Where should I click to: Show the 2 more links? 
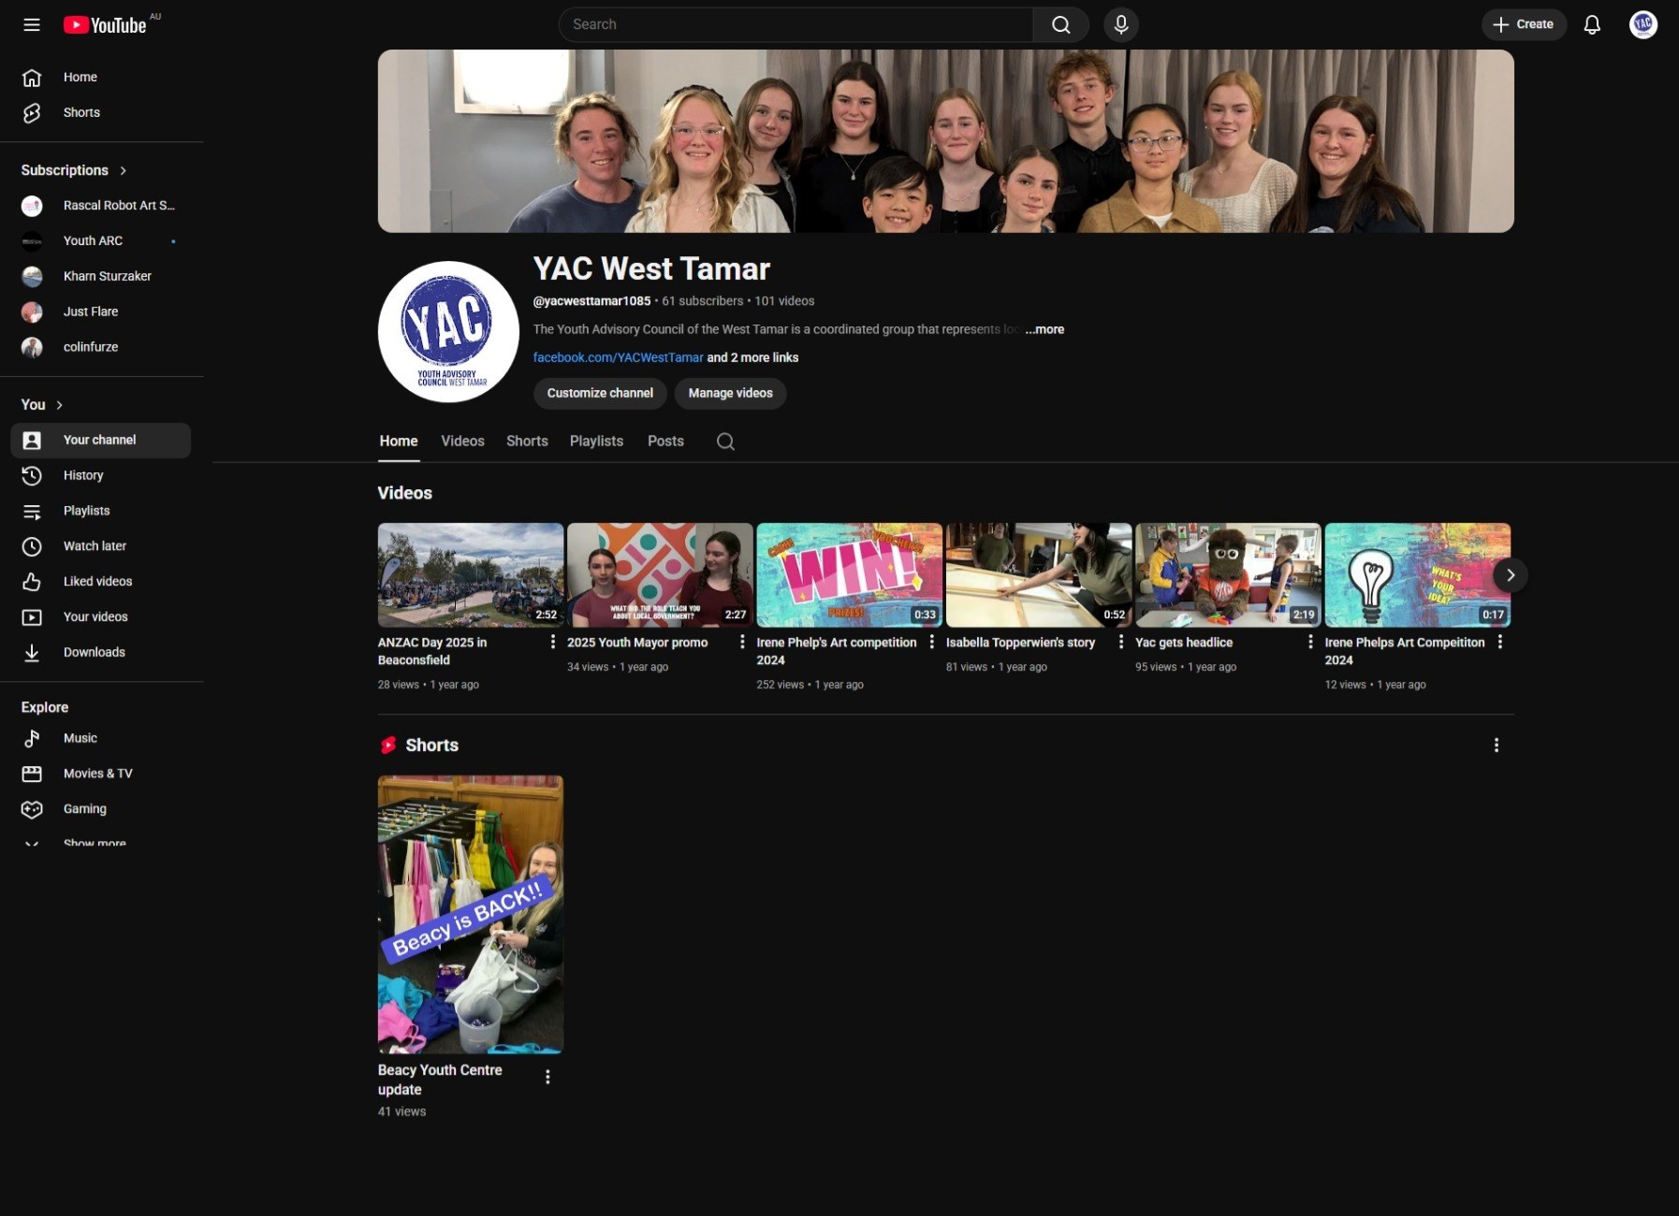coord(752,358)
